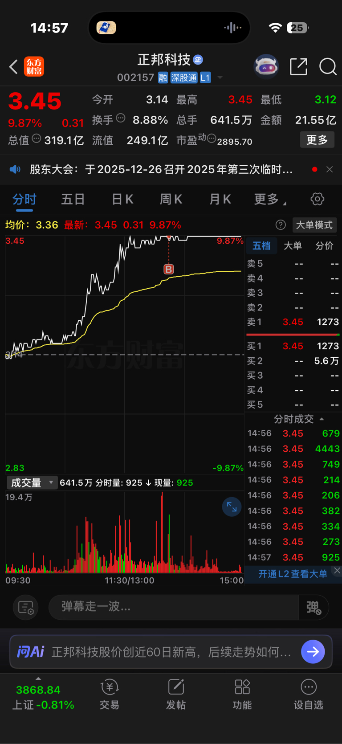342x744 pixels.
Task: Switch to 大单 tab
Action: (x=293, y=245)
